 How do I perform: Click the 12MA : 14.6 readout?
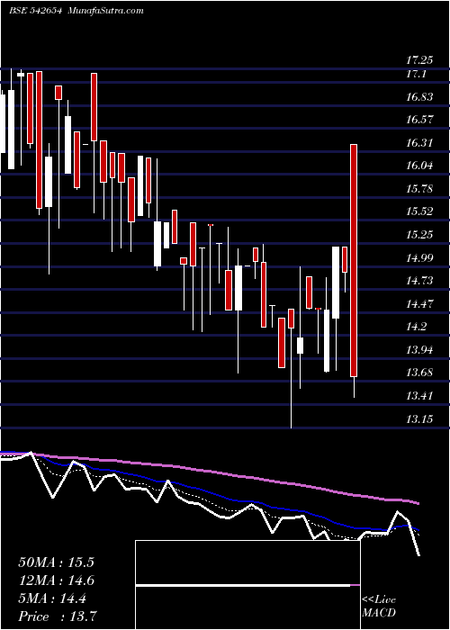[x=56, y=580]
